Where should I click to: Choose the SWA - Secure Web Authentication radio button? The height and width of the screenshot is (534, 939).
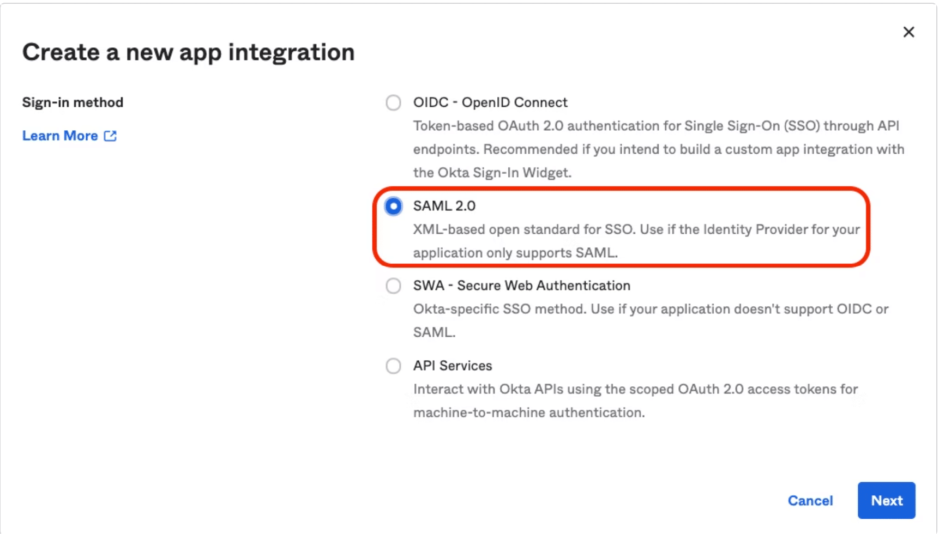pos(393,286)
